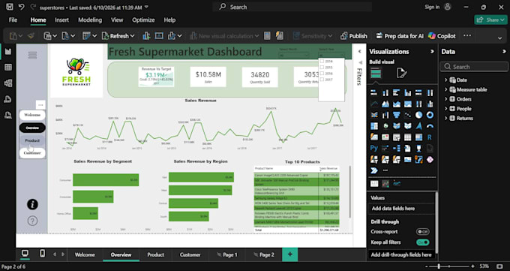The width and height of the screenshot is (510, 271).
Task: Open the Insert ribbon tab
Action: (61, 20)
